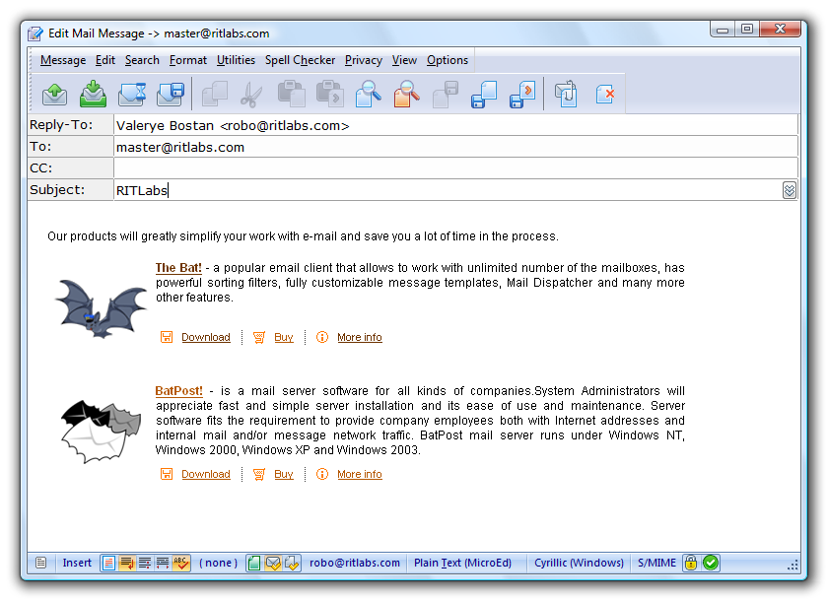
Task: Click the Download link under The Bat!
Action: pos(206,337)
